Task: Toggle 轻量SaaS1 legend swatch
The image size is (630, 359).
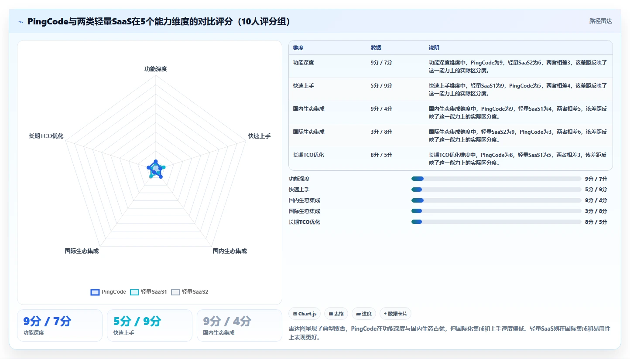Action: pyautogui.click(x=134, y=292)
